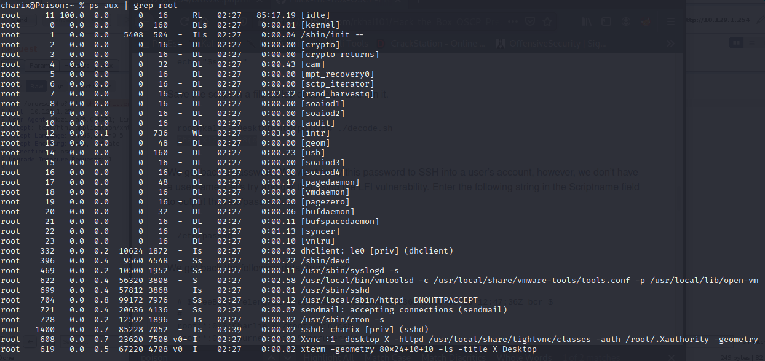Click the 'Xvnc :1 -desktop X' command line

point(529,340)
